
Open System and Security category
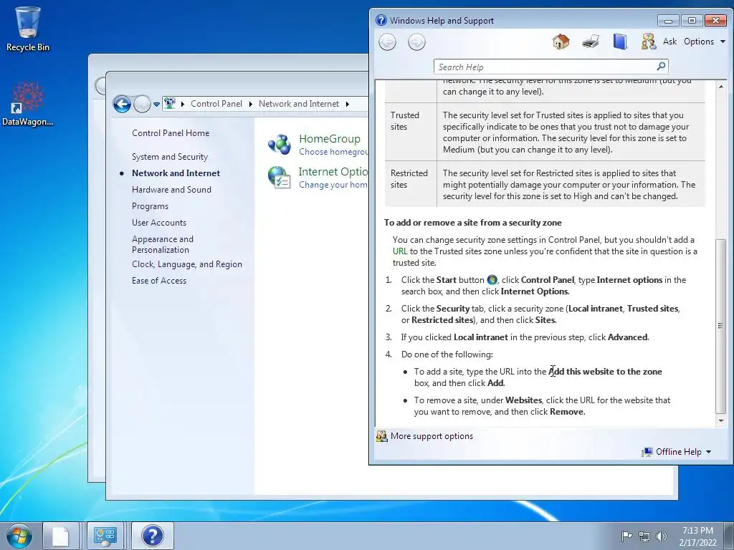[169, 157]
